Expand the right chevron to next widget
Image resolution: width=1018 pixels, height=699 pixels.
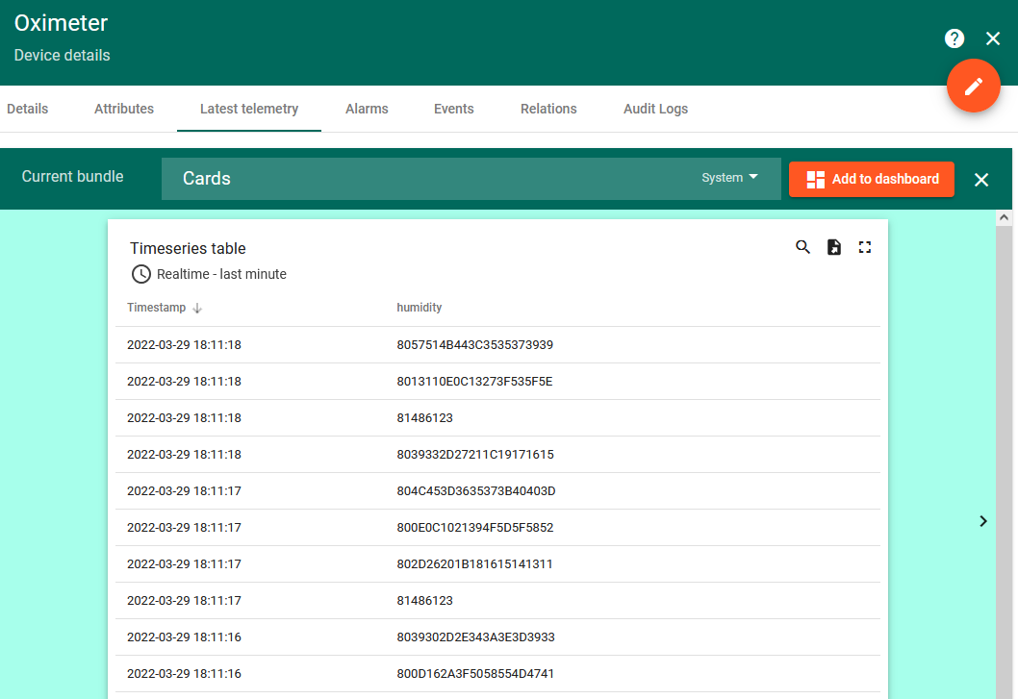tap(983, 521)
